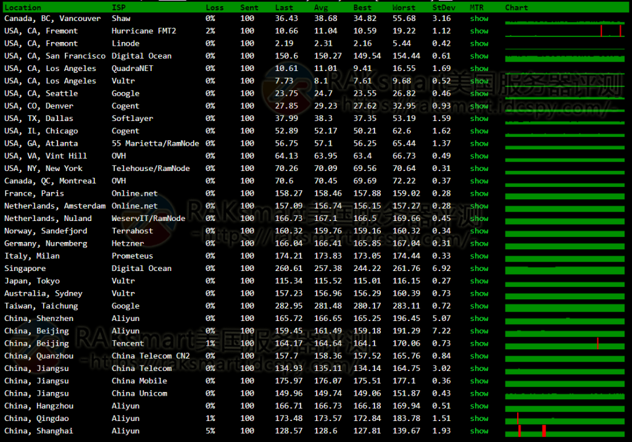Click show for Taiwan, Taichung Google

[479, 306]
